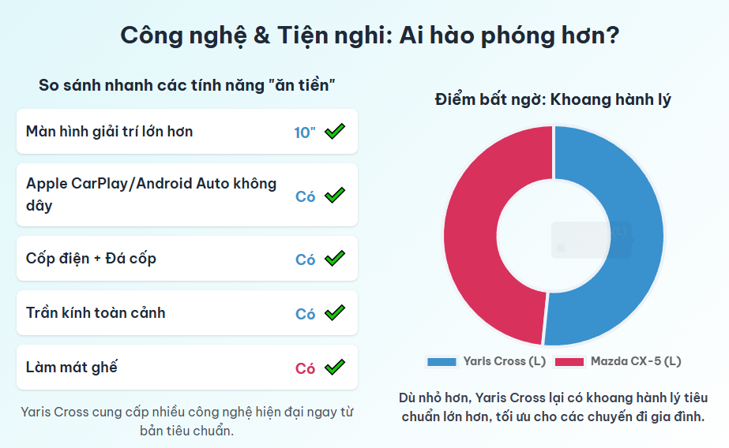Click main title "Công nghệ & Tiện nghi"
This screenshot has width=729, height=448.
[x=256, y=35]
